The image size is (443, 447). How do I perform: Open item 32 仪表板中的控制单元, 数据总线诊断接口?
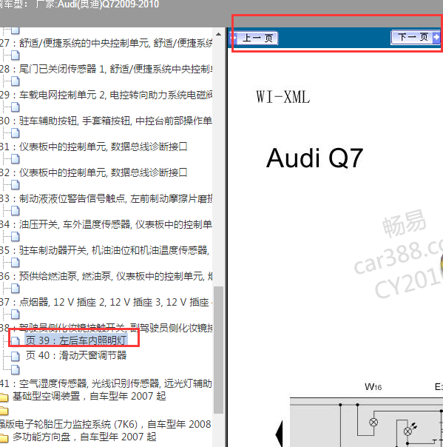[94, 172]
